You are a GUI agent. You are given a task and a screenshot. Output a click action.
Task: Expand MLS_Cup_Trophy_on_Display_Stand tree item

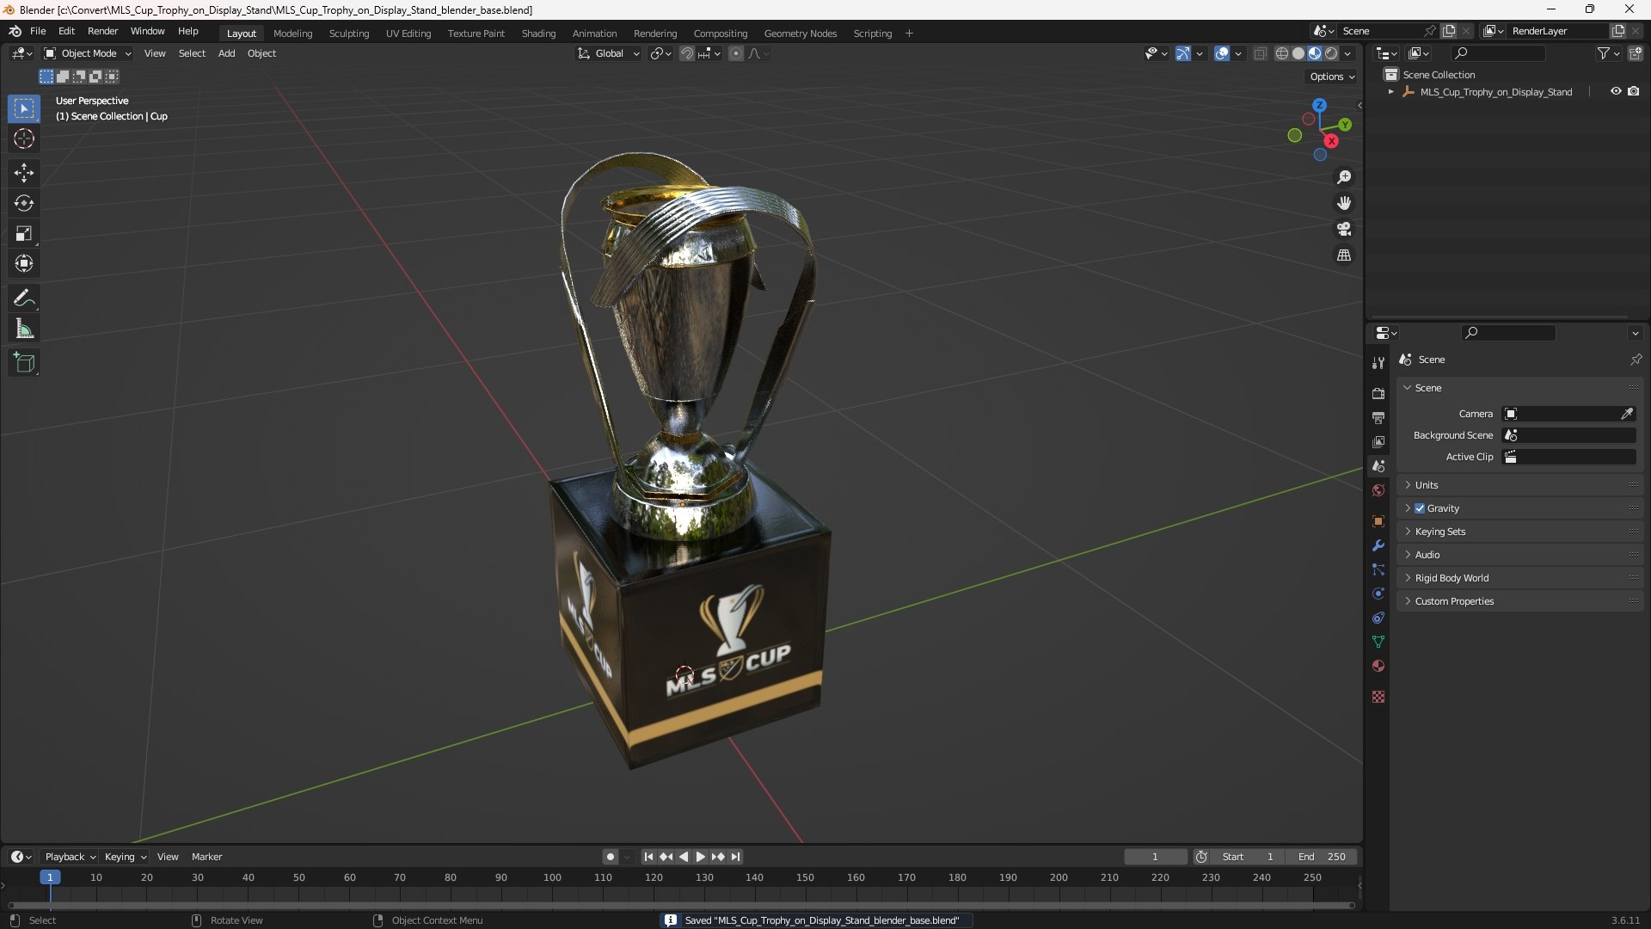tap(1390, 92)
